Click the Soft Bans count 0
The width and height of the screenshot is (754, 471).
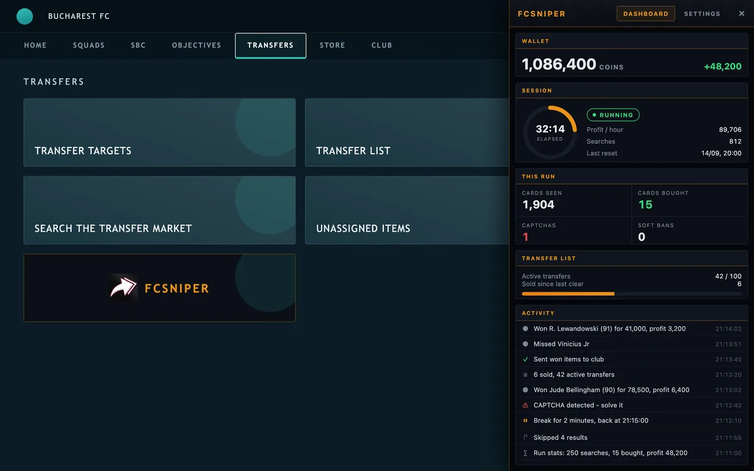642,237
